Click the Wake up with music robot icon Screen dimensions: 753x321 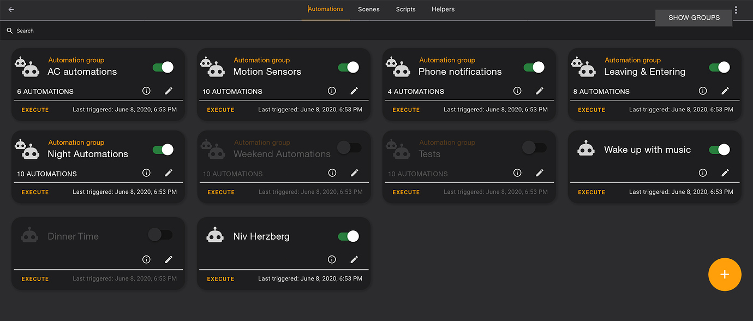pyautogui.click(x=586, y=148)
